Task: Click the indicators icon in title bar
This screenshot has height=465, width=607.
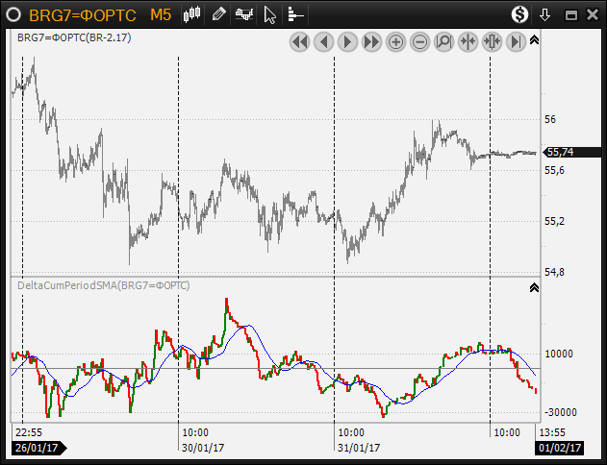Action: pos(245,14)
